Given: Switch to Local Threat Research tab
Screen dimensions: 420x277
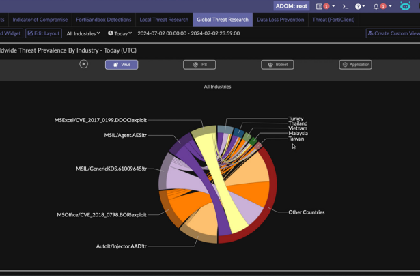Looking at the screenshot, I should (x=164, y=20).
